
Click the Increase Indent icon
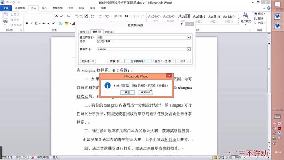pyautogui.click(x=120, y=16)
